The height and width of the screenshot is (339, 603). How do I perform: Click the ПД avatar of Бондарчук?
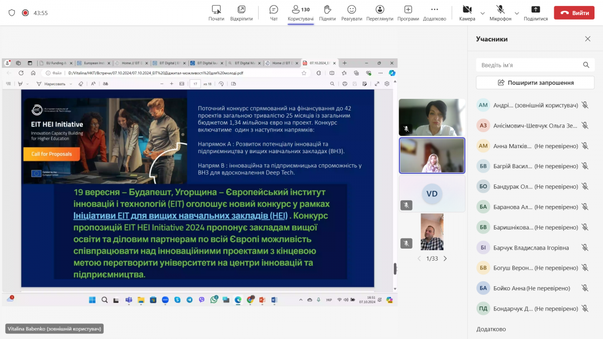pyautogui.click(x=483, y=308)
